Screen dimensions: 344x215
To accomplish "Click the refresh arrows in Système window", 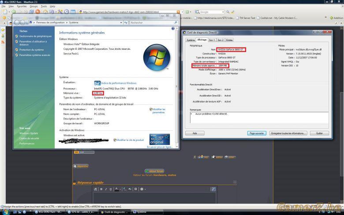I will pos(126,22).
